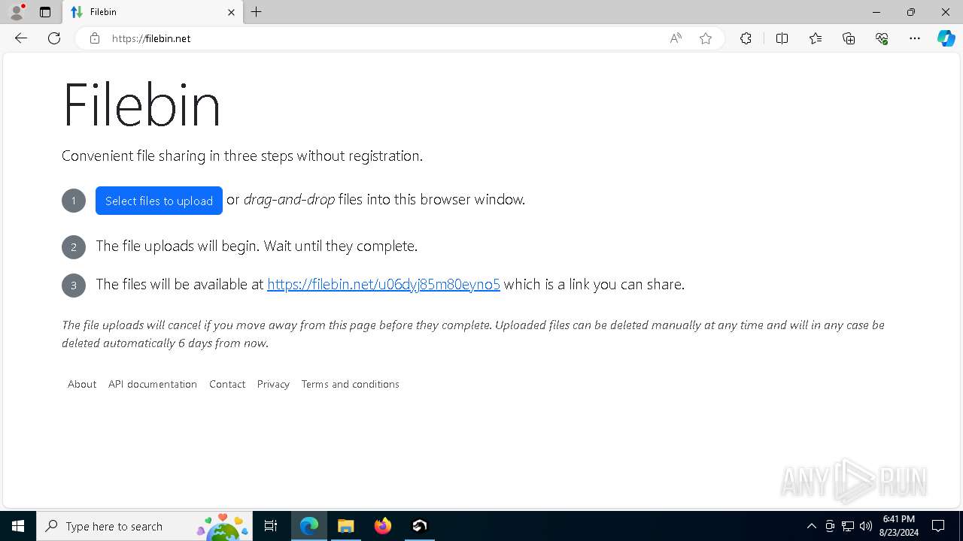Viewport: 963px width, 541px height.
Task: Close the Filebin tab
Action: (x=231, y=12)
